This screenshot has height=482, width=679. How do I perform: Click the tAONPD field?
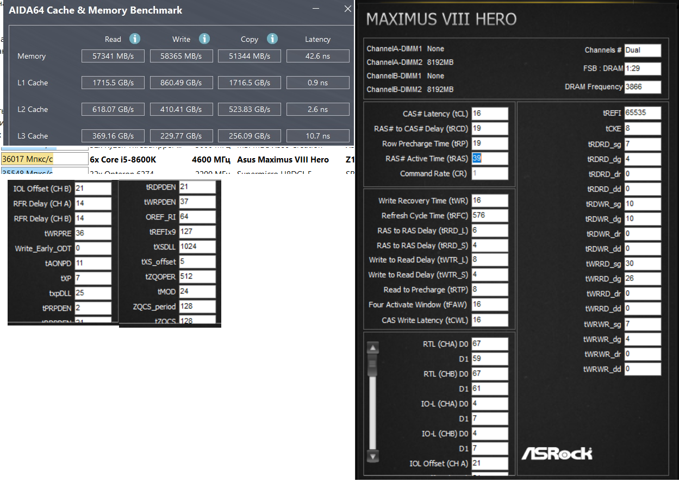(x=93, y=263)
